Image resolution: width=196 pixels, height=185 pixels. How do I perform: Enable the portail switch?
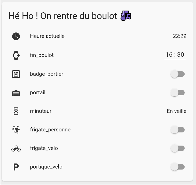tap(178, 93)
